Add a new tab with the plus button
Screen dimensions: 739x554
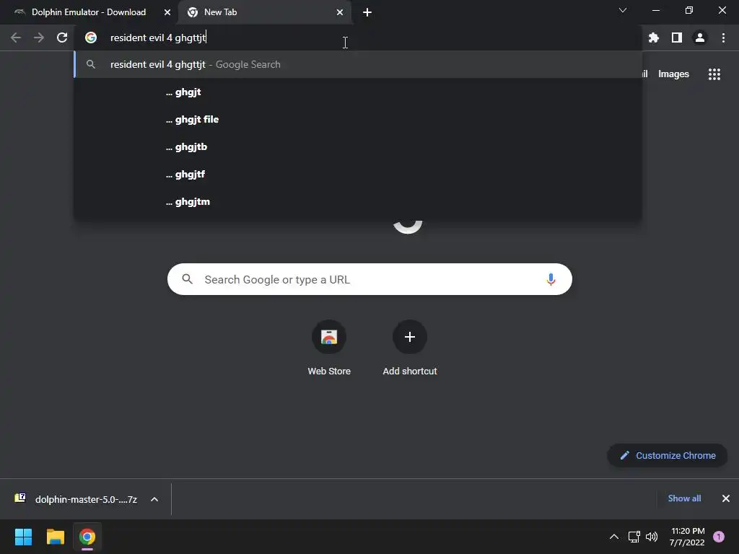point(367,12)
